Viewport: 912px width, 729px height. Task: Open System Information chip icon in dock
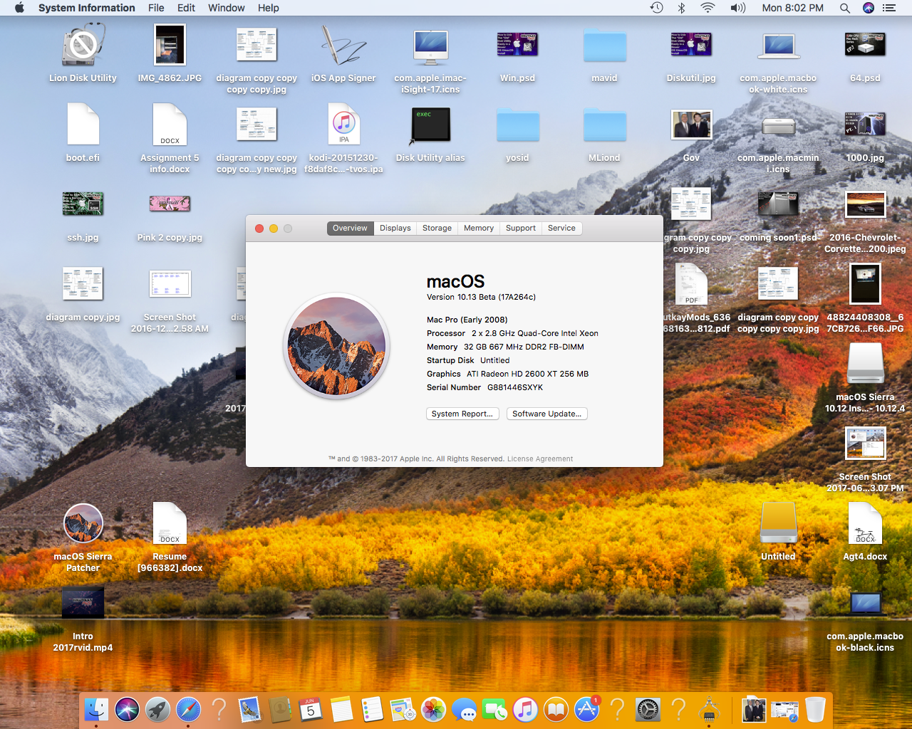pyautogui.click(x=709, y=710)
